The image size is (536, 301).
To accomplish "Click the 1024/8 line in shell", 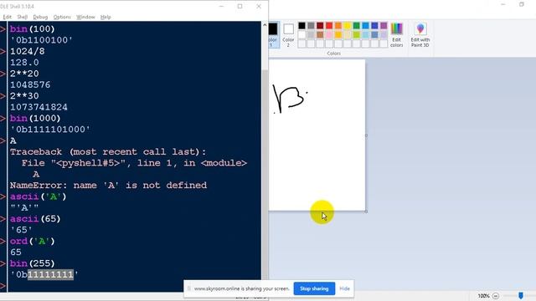I will pyautogui.click(x=28, y=52).
